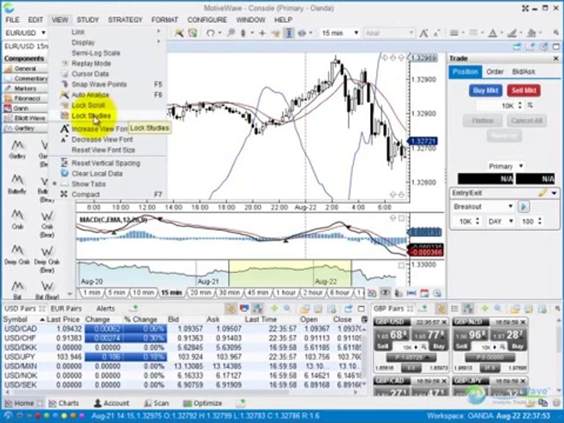Select the Gartley pattern tool

(17, 150)
